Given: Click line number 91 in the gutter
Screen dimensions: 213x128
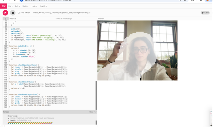Looking at the screenshot, I should click(x=6, y=27).
